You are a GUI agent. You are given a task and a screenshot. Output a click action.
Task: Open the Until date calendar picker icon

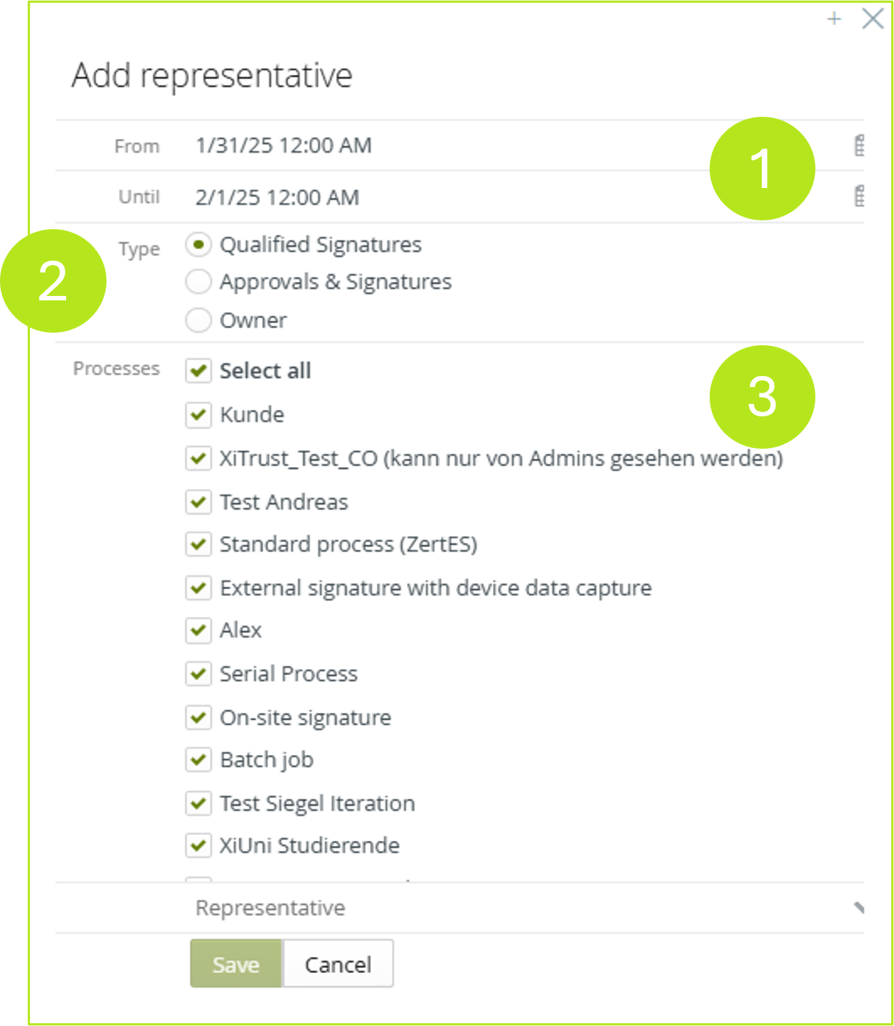pyautogui.click(x=859, y=196)
